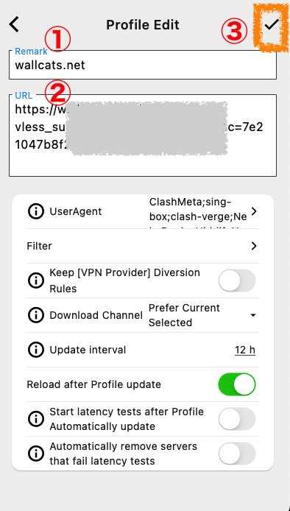Open the UserAgent info icon
290x511 pixels.
tap(36, 211)
